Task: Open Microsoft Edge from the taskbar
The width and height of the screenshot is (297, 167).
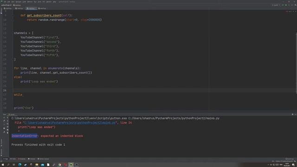Action: coord(19,165)
